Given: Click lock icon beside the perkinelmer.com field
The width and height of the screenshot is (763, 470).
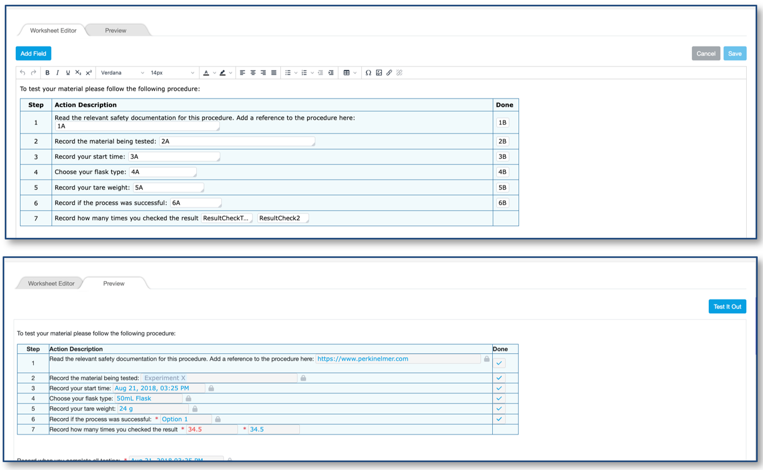Looking at the screenshot, I should click(487, 359).
